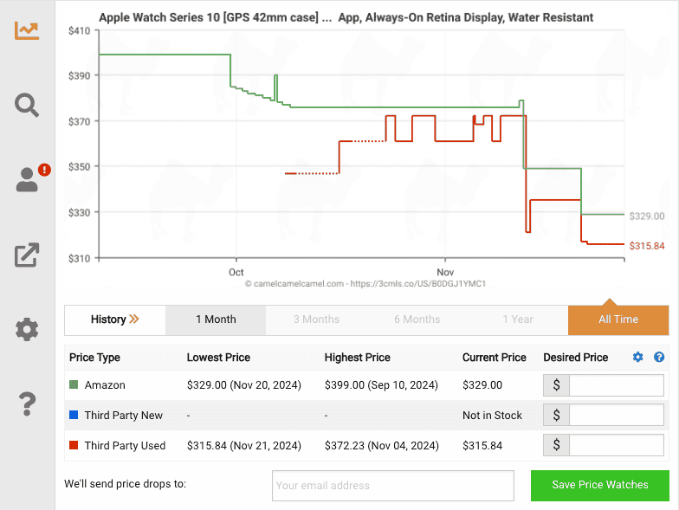Select the All Time range tab
This screenshot has height=510, width=679.
(618, 320)
